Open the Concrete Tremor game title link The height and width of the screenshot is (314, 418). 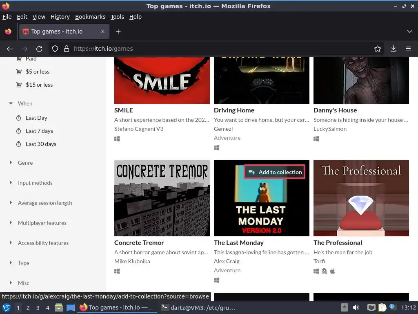[139, 243]
